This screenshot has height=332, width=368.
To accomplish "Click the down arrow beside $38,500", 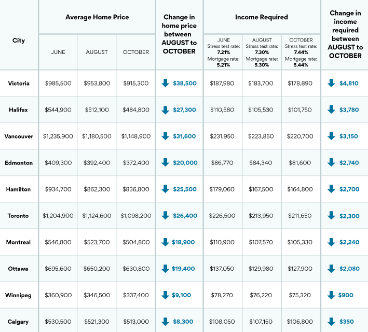I will click(x=166, y=83).
